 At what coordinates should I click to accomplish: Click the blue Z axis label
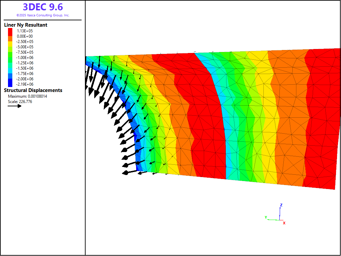click(x=281, y=205)
